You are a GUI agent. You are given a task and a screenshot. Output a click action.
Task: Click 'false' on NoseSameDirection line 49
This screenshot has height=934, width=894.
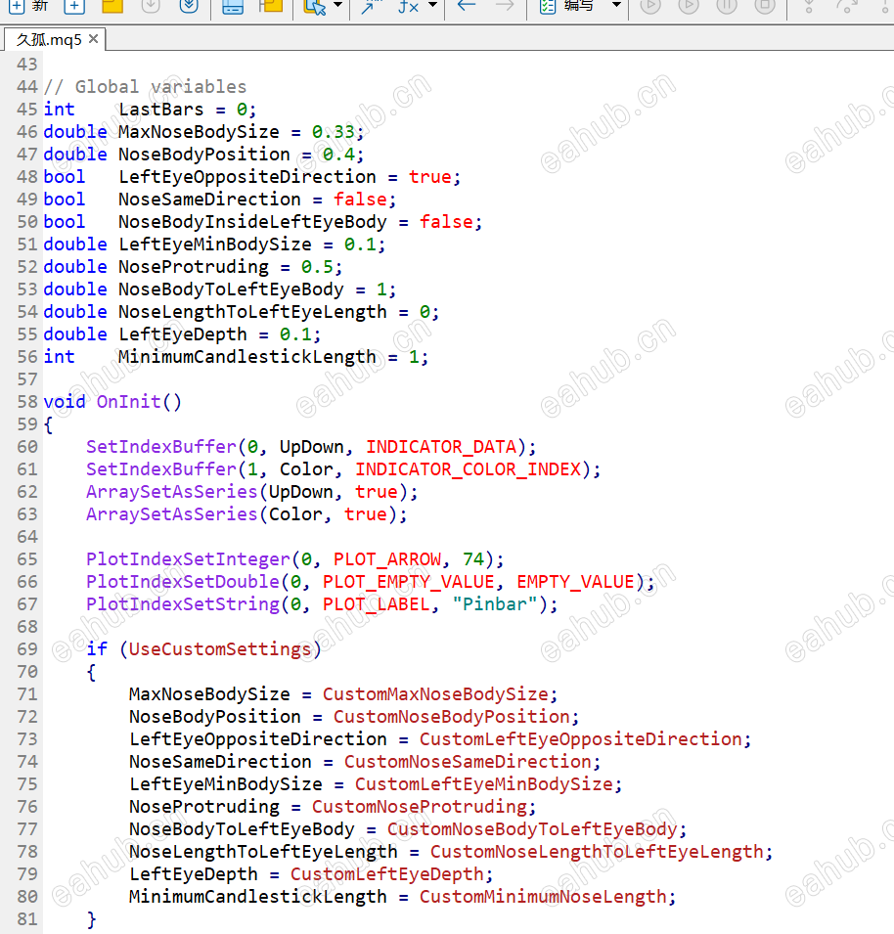click(x=360, y=199)
